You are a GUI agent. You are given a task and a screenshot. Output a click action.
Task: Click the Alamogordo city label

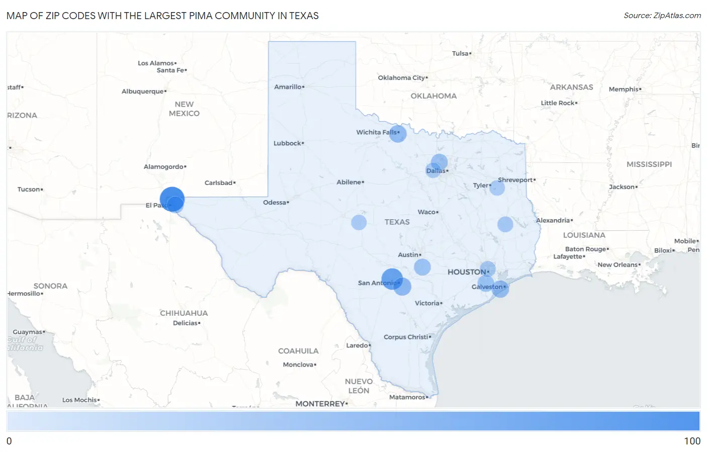pyautogui.click(x=164, y=167)
